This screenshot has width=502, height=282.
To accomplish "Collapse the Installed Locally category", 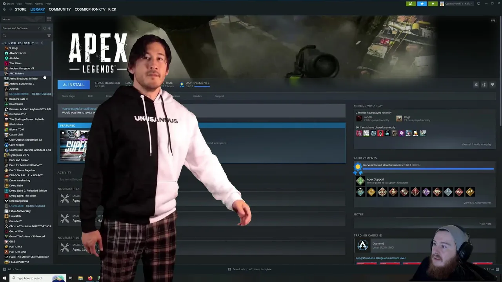I will click(3, 43).
